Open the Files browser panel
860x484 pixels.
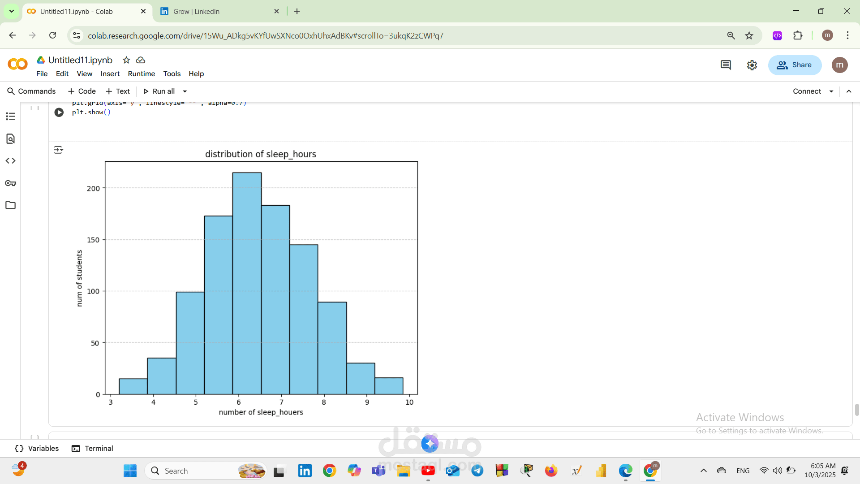(10, 205)
